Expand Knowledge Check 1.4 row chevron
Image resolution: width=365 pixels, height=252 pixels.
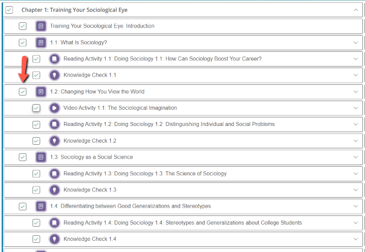356,239
